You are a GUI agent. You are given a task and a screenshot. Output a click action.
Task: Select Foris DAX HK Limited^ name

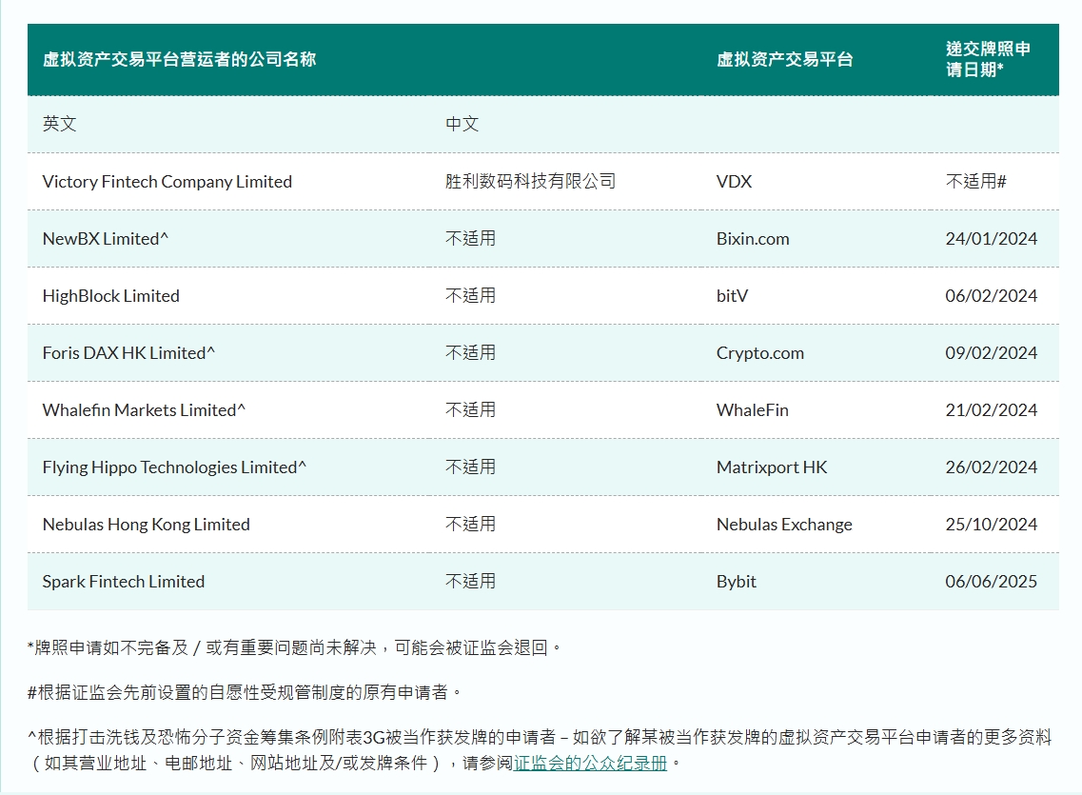[x=128, y=353]
